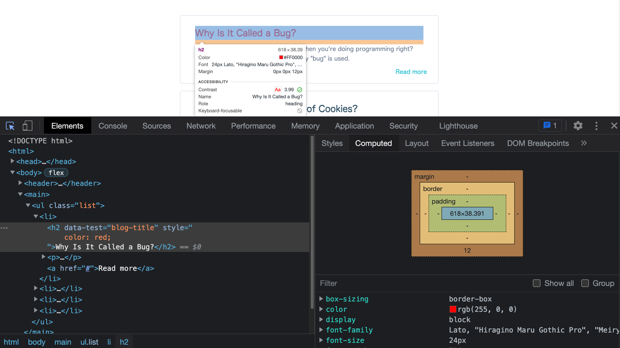The width and height of the screenshot is (620, 348).
Task: Show more sidebar tabs chevron
Action: click(584, 143)
